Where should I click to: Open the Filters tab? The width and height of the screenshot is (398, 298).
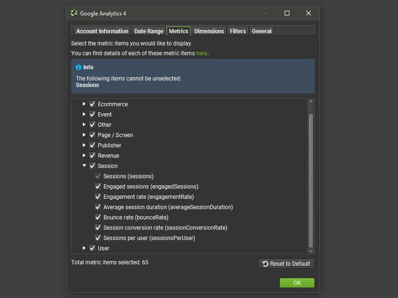[238, 31]
